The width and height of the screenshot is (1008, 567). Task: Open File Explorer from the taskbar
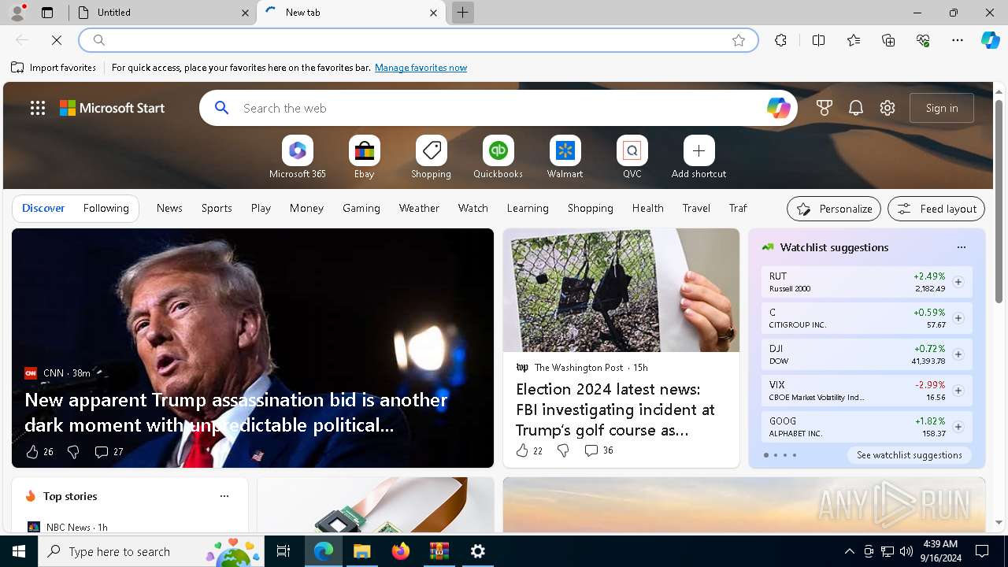point(361,551)
